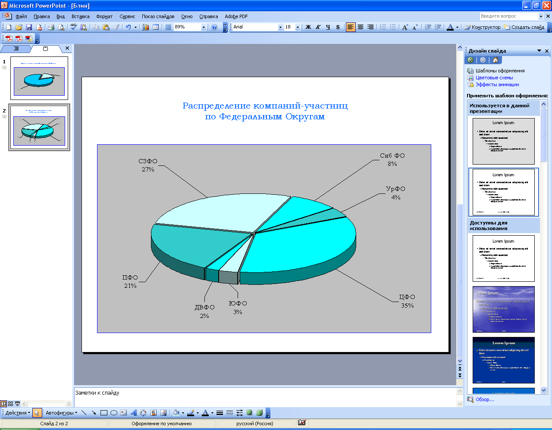Open Эффекты анимации link

point(497,84)
